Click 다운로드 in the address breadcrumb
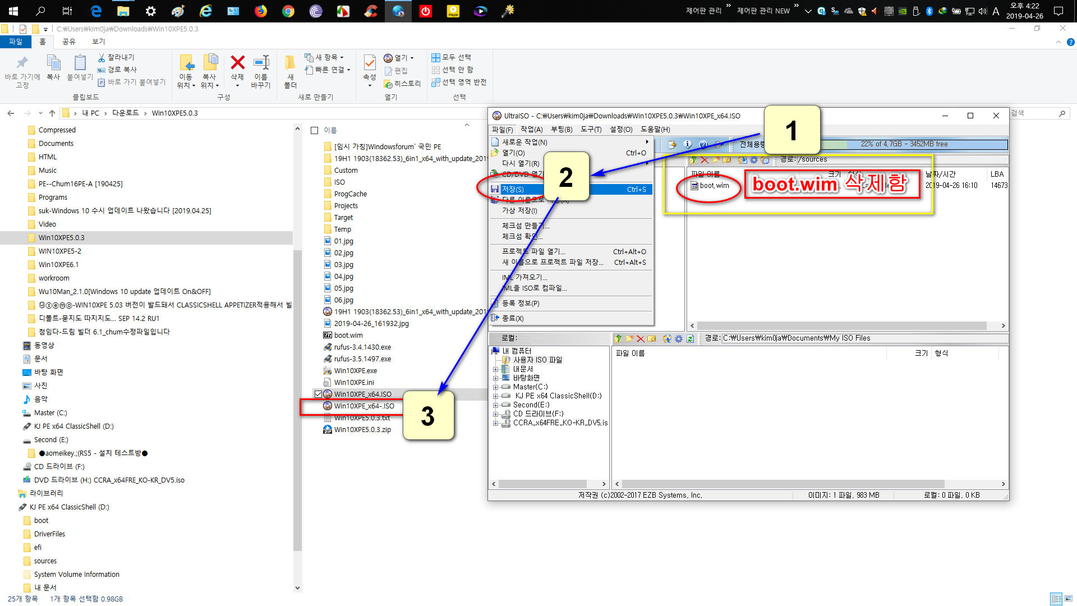1077x606 pixels. coord(125,113)
